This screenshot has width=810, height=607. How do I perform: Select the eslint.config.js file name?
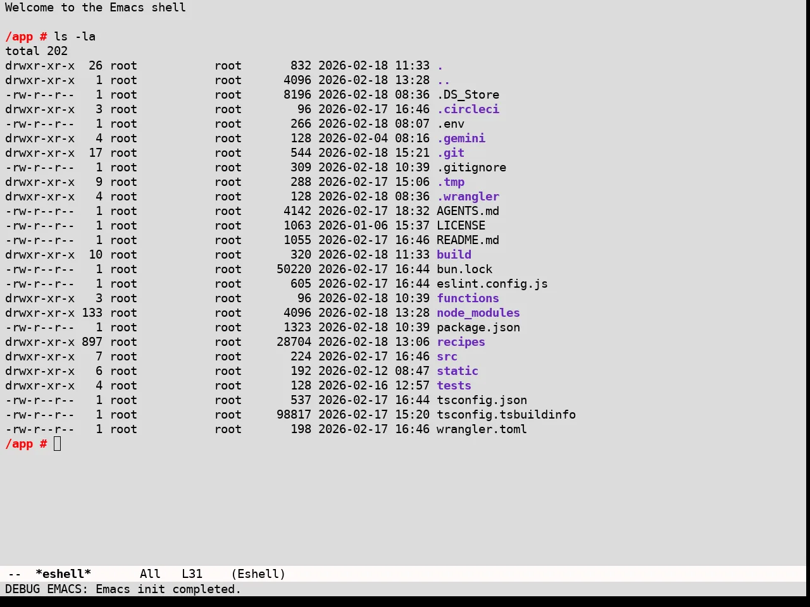[492, 284]
